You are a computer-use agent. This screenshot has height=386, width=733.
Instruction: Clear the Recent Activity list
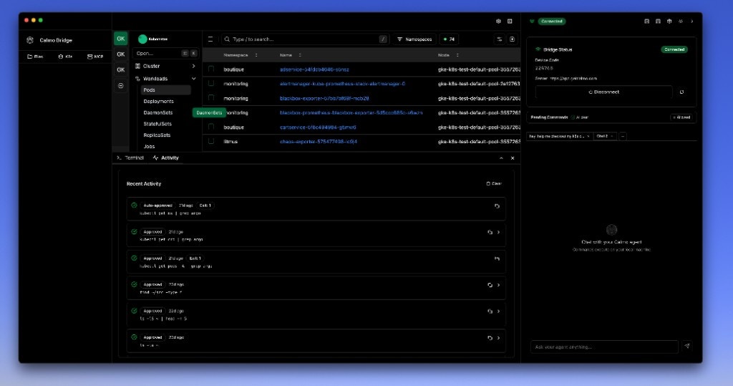pos(494,184)
